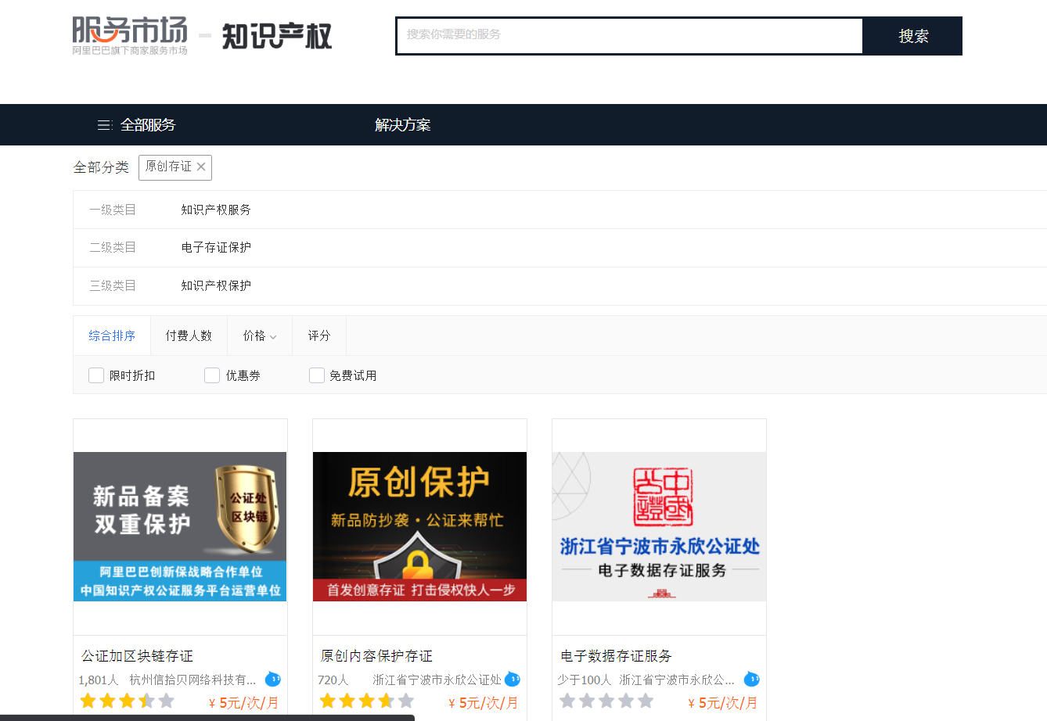This screenshot has height=721, width=1047.
Task: Sort by 付费人数
Action: point(189,335)
